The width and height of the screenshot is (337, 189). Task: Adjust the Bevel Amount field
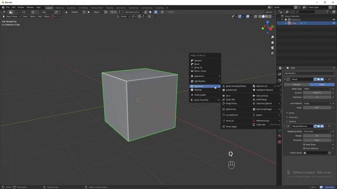(x=317, y=93)
